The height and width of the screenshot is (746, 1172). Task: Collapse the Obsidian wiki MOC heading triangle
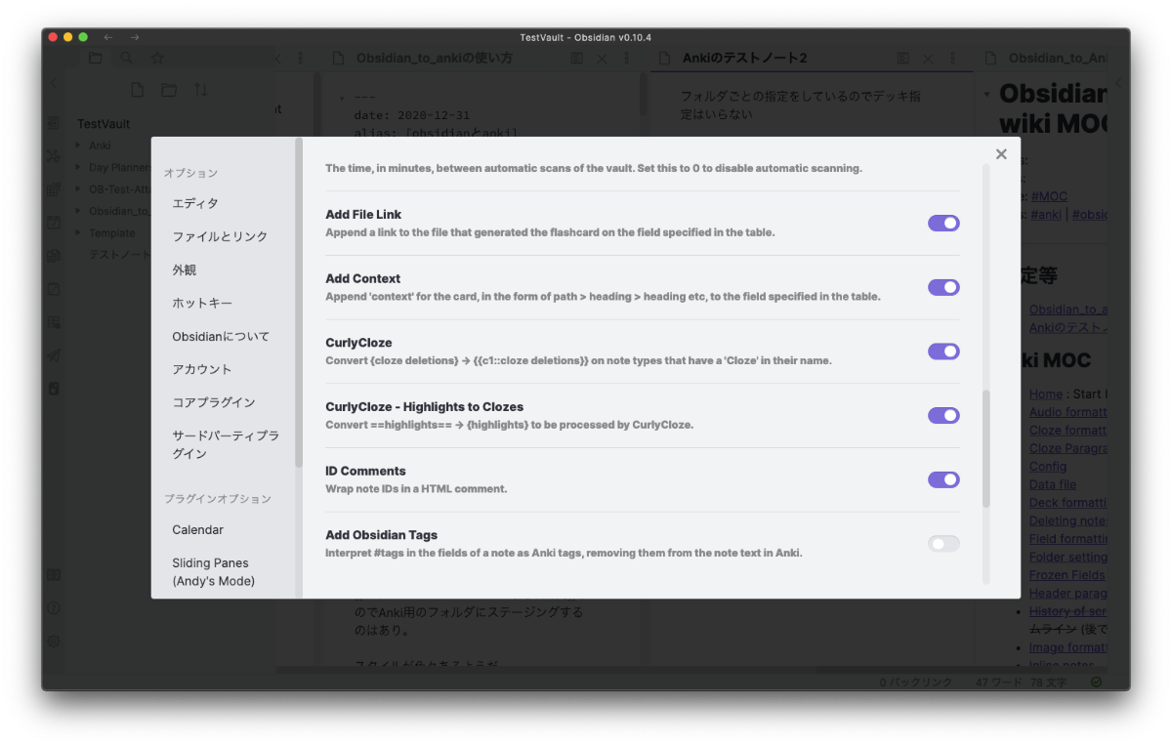[x=987, y=94]
